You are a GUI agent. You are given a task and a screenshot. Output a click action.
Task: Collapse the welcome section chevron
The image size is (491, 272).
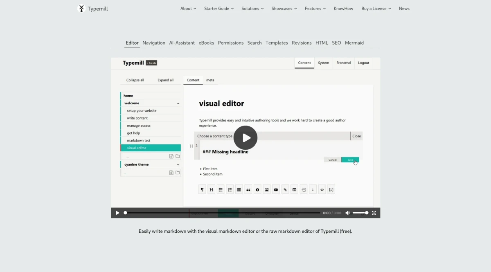(x=178, y=103)
